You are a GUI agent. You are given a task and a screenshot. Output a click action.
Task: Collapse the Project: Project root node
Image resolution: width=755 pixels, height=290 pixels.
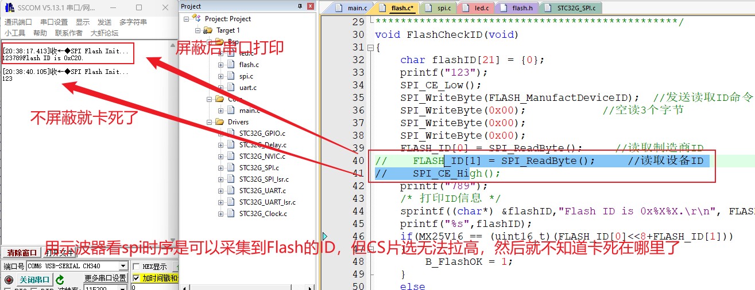coord(187,19)
